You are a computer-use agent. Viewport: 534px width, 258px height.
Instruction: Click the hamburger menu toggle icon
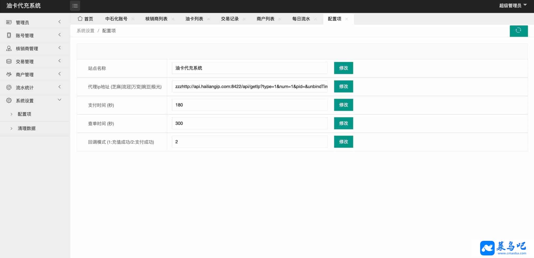[75, 6]
